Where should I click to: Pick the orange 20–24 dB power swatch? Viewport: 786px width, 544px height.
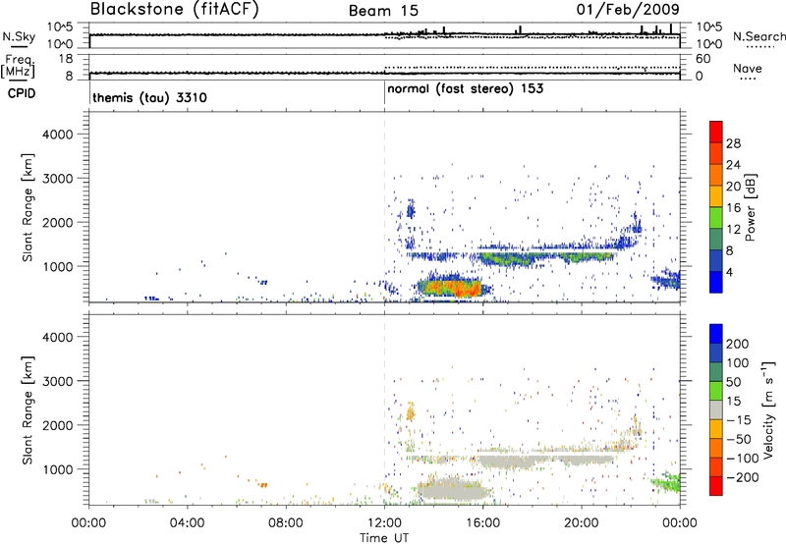coord(716,175)
